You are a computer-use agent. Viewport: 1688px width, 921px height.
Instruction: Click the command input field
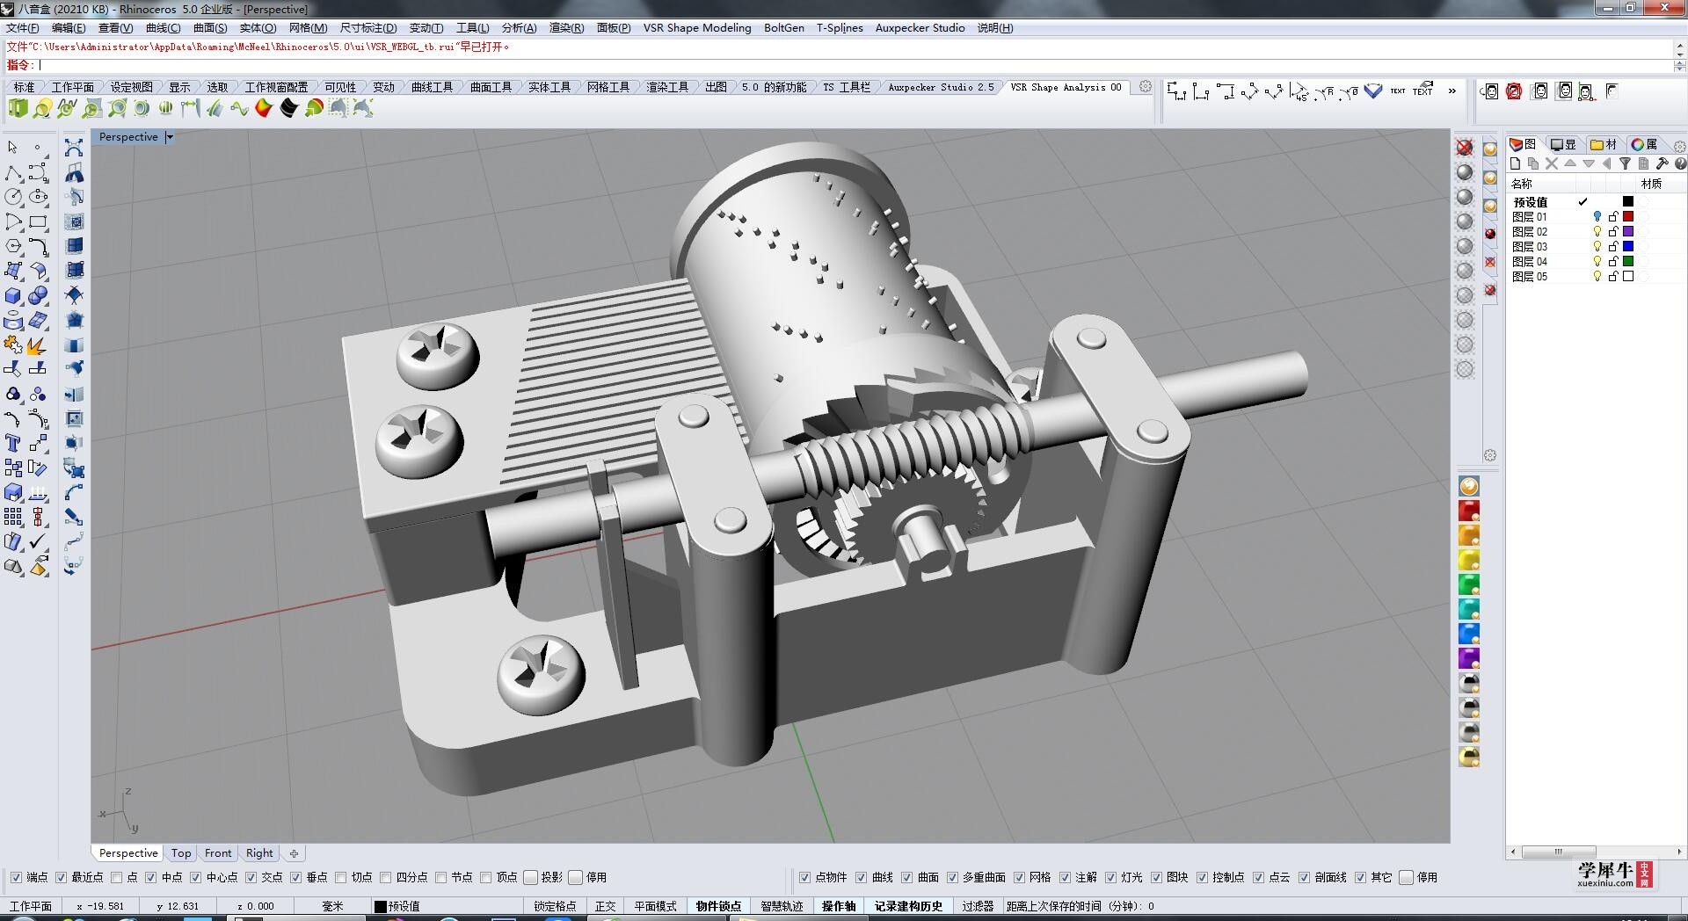point(853,65)
